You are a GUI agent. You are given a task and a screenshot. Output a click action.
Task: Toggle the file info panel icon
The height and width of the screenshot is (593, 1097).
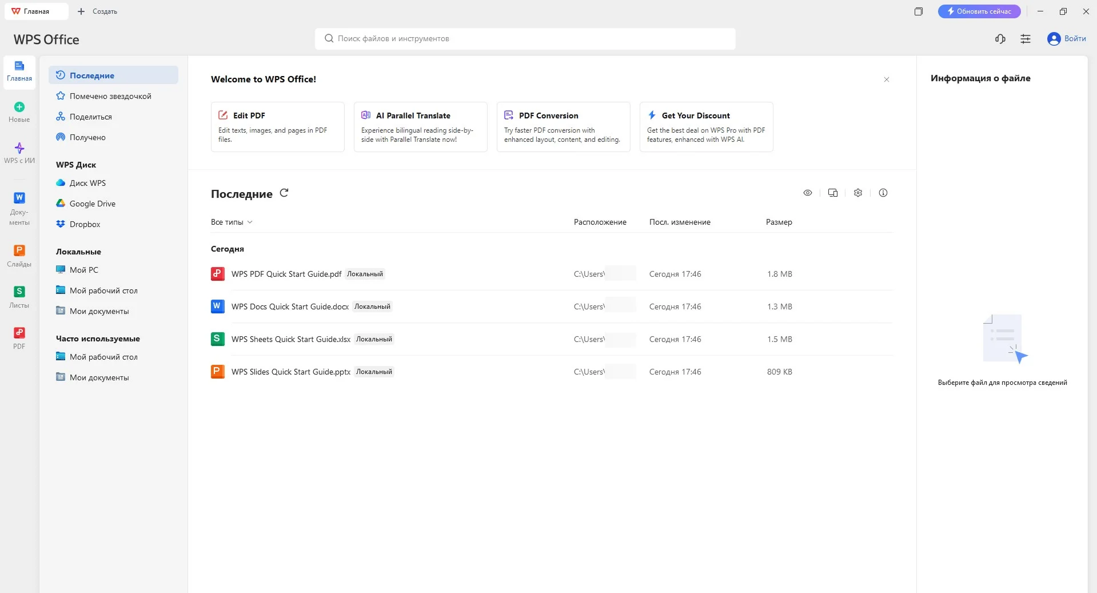(x=883, y=193)
